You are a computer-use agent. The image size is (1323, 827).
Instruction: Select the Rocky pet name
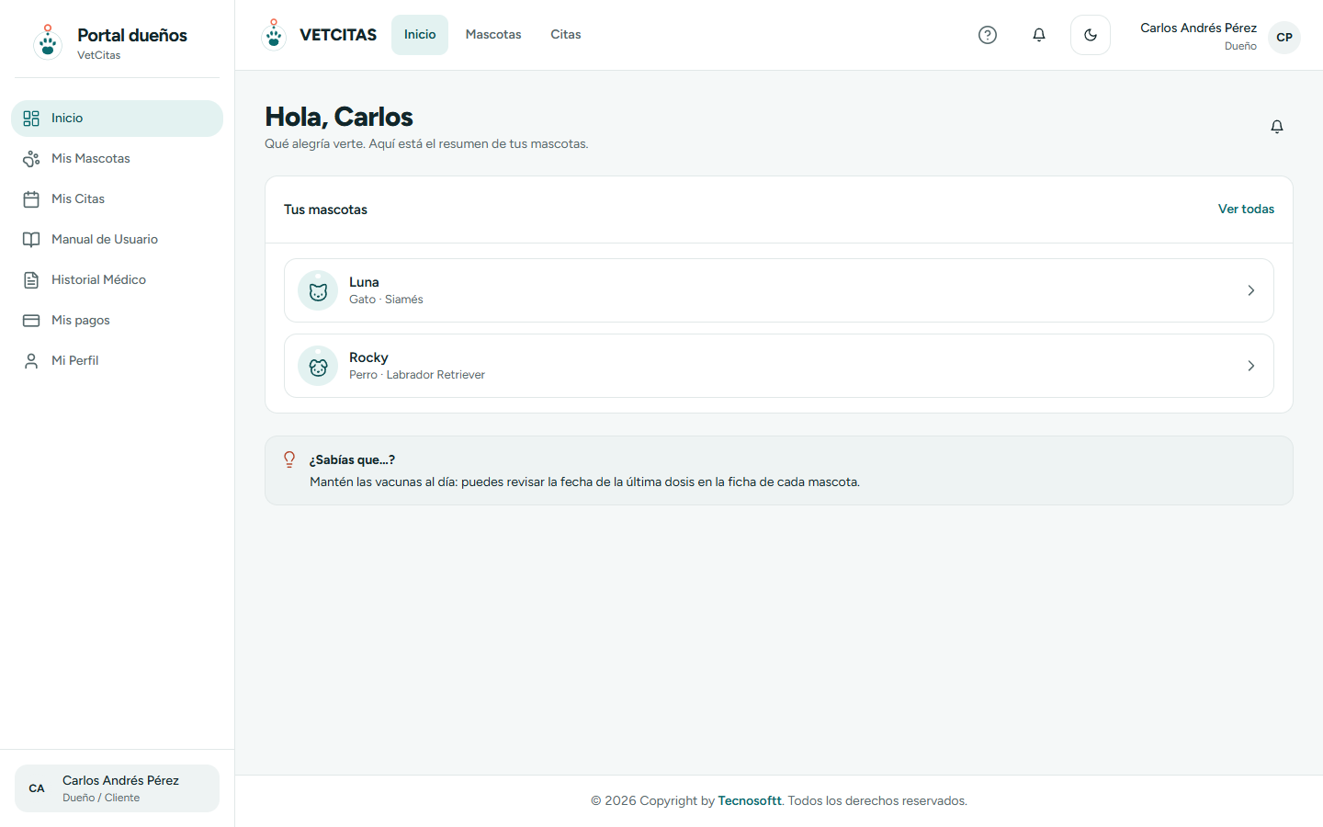(x=368, y=357)
